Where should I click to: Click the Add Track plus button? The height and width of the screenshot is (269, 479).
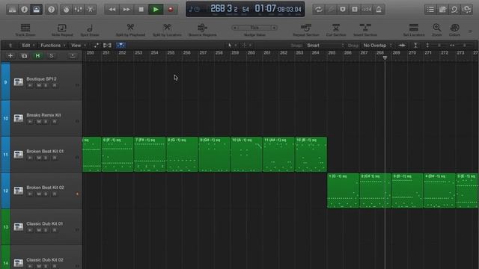click(10, 56)
